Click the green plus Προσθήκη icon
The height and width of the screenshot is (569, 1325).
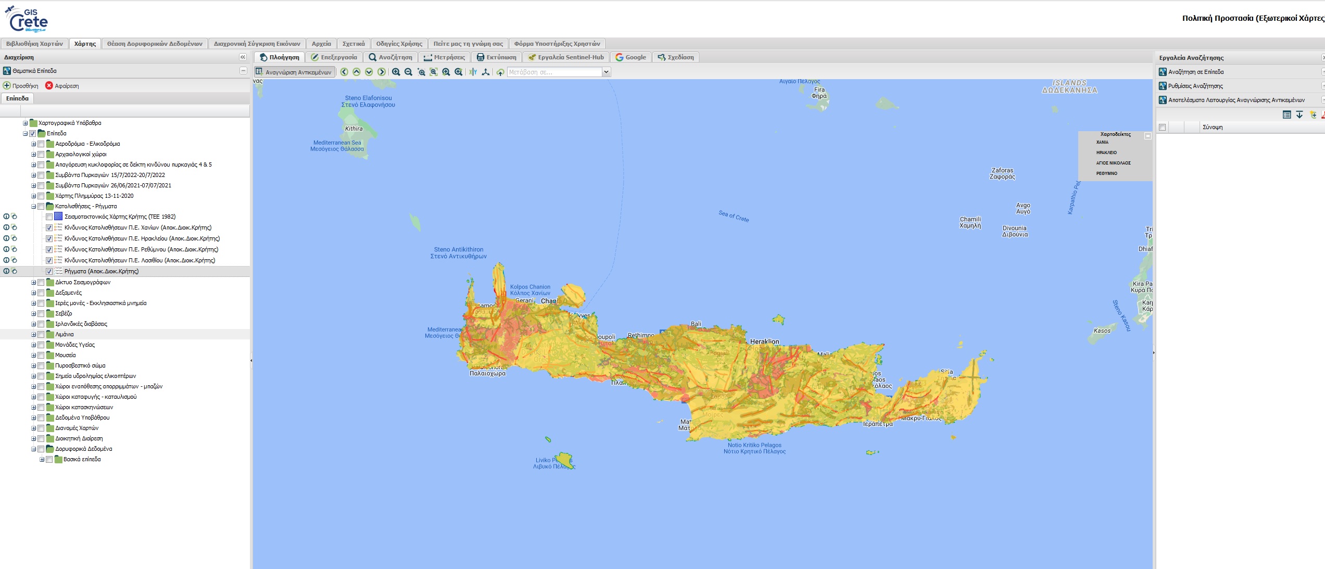coord(7,85)
